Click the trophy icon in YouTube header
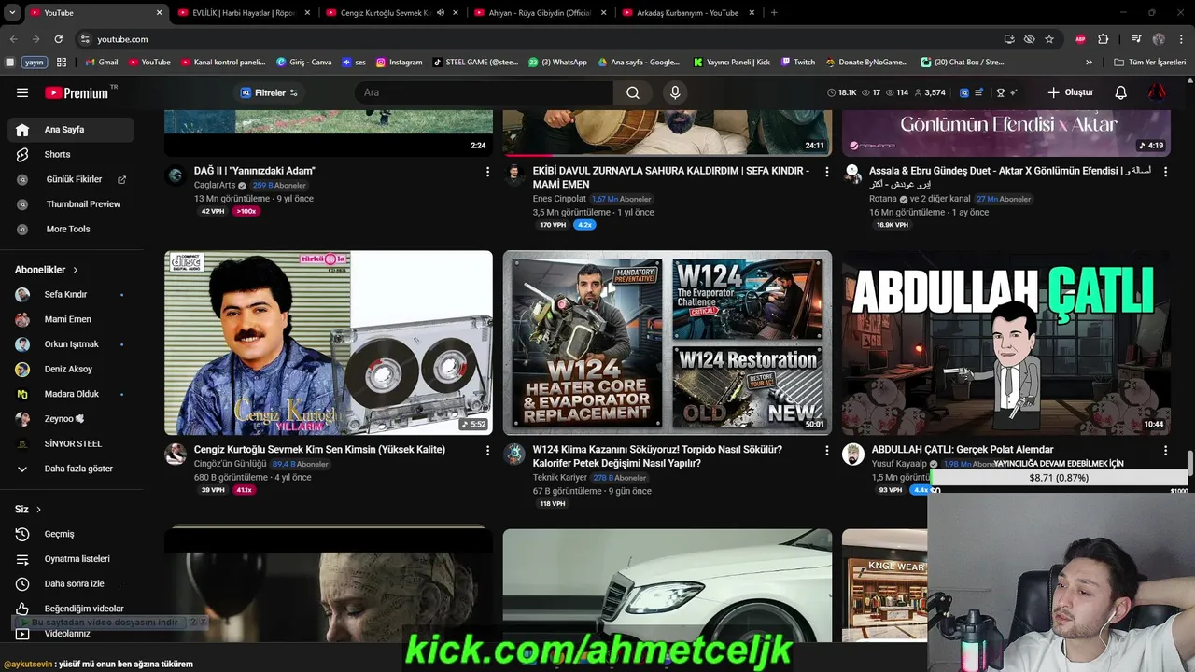 tap(1001, 92)
